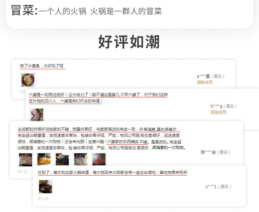Image resolution: width=259 pixels, height=212 pixels.
Task: Click username a***莫
Action: (x=203, y=76)
